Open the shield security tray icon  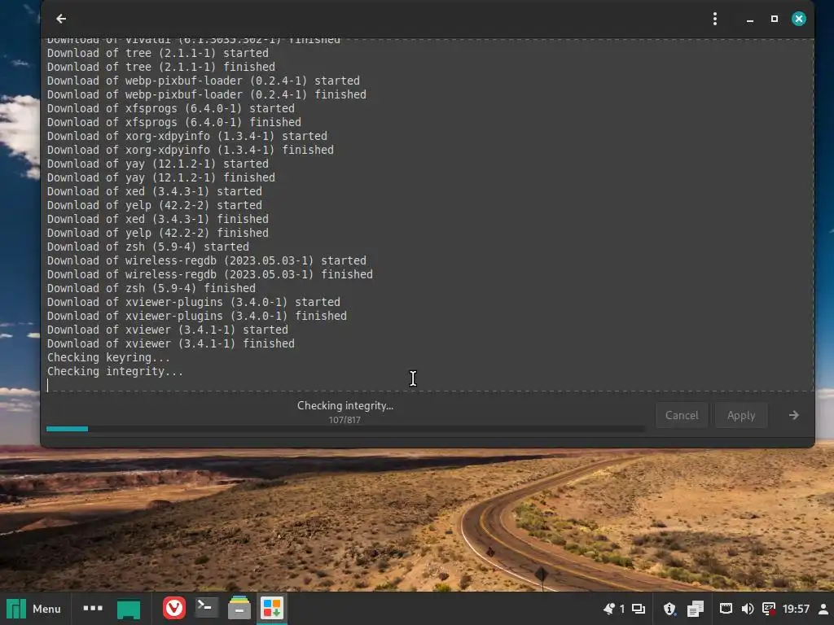669,609
